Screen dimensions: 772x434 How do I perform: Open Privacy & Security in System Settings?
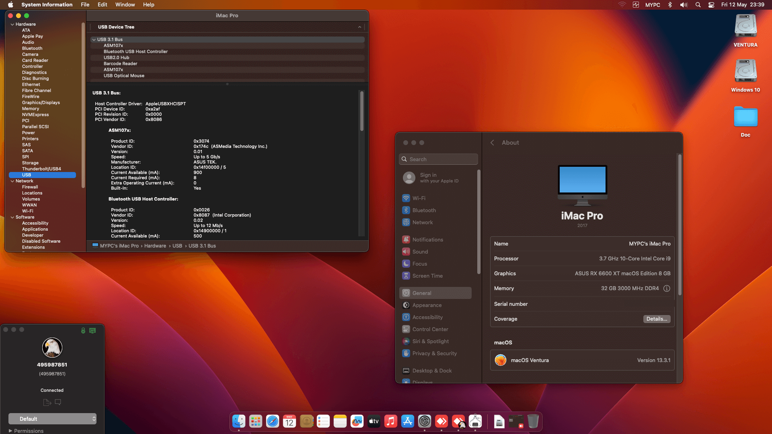point(435,353)
